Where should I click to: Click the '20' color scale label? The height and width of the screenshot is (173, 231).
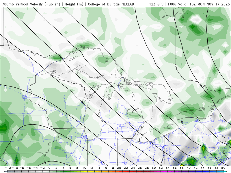119,168
